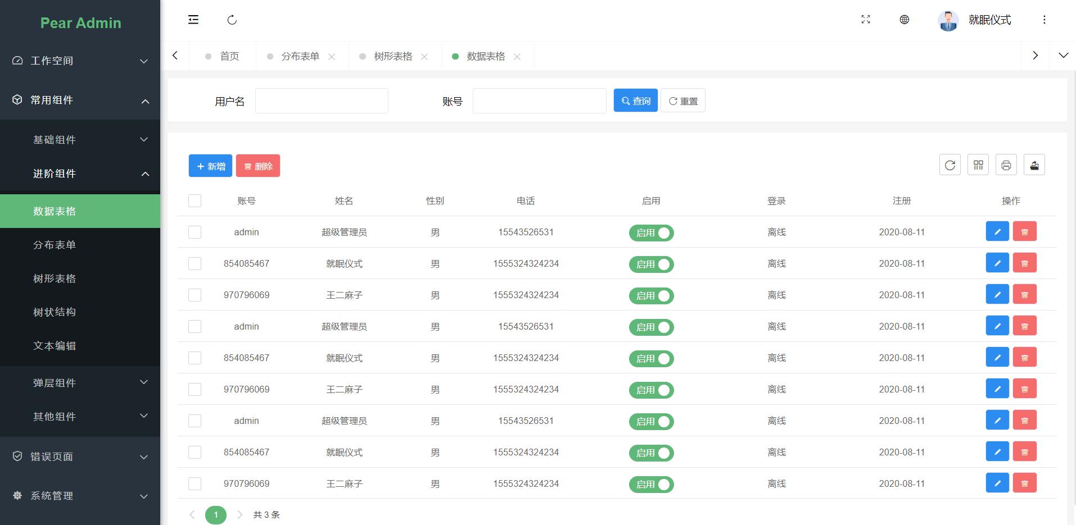Check the box for the third admin row
This screenshot has height=525, width=1076.
pos(195,421)
